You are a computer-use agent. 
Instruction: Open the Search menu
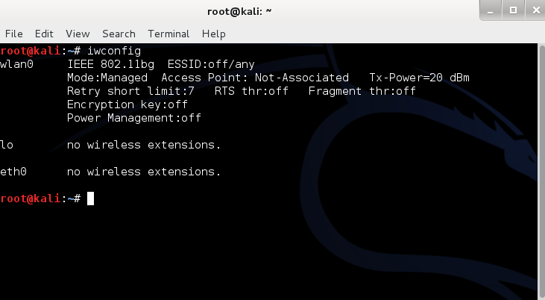[119, 34]
